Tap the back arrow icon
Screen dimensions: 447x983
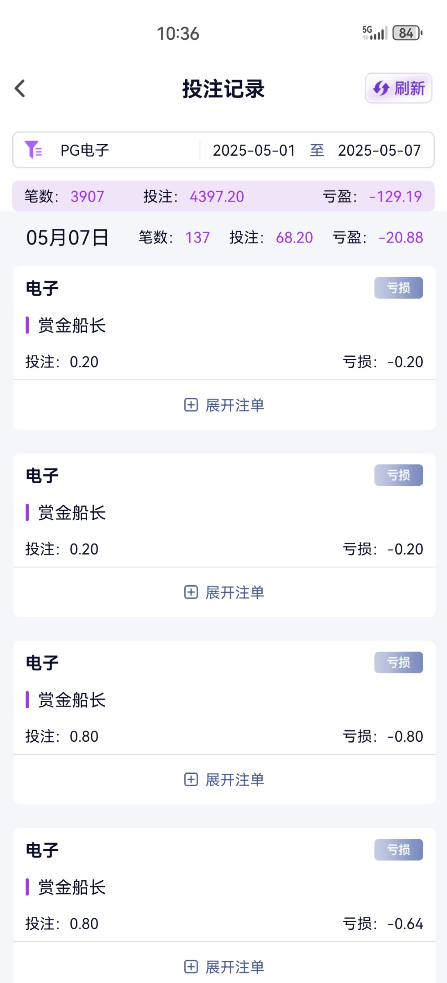pyautogui.click(x=20, y=88)
